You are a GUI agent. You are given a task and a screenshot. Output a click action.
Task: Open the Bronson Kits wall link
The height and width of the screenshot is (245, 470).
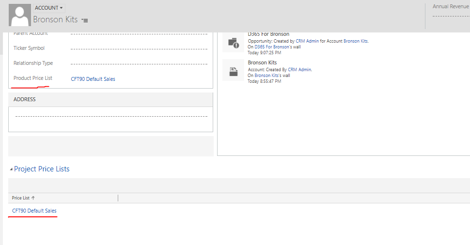[266, 76]
